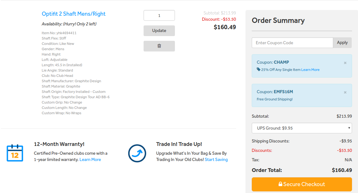Click the Start Saving trade-in link
Viewport: 358px width, 193px height.
click(216, 159)
